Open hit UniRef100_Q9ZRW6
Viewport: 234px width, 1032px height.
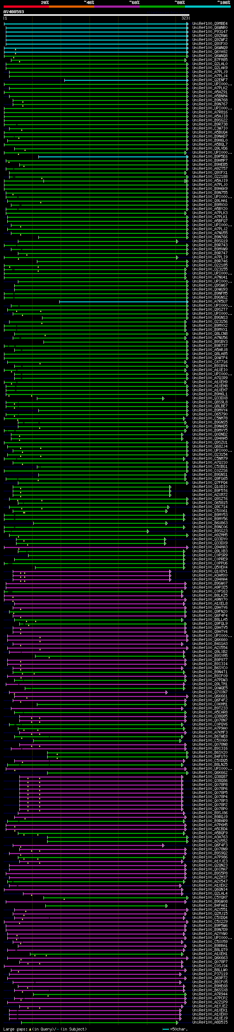pyautogui.click(x=210, y=36)
